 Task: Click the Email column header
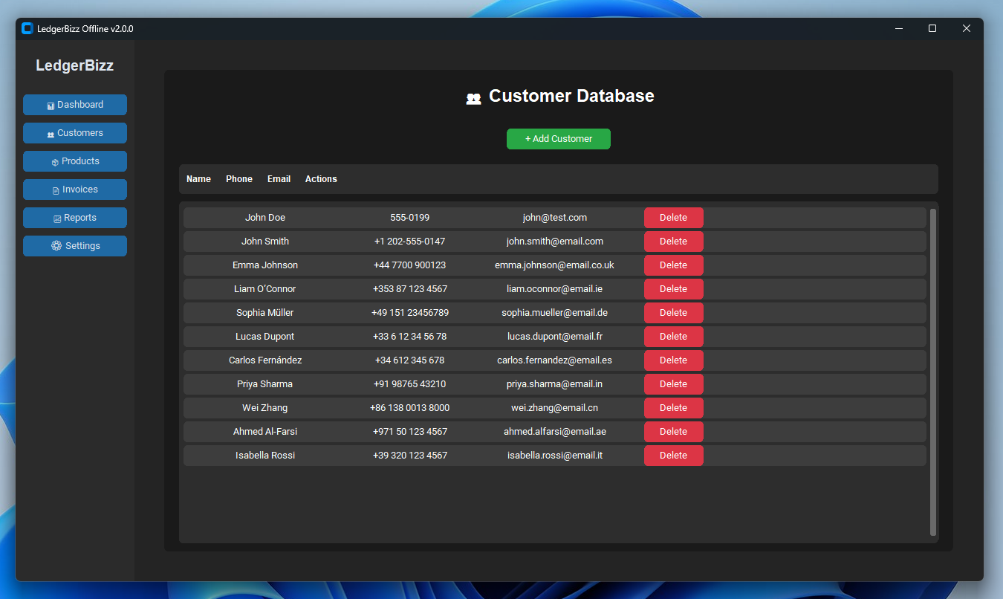tap(279, 179)
